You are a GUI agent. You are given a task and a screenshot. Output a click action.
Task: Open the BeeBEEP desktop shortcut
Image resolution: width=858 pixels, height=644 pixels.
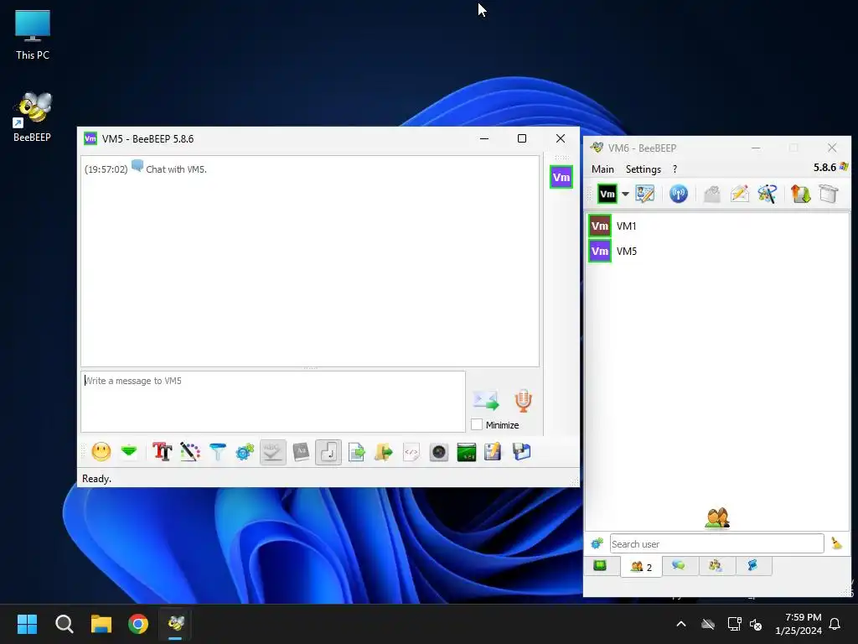[33, 117]
